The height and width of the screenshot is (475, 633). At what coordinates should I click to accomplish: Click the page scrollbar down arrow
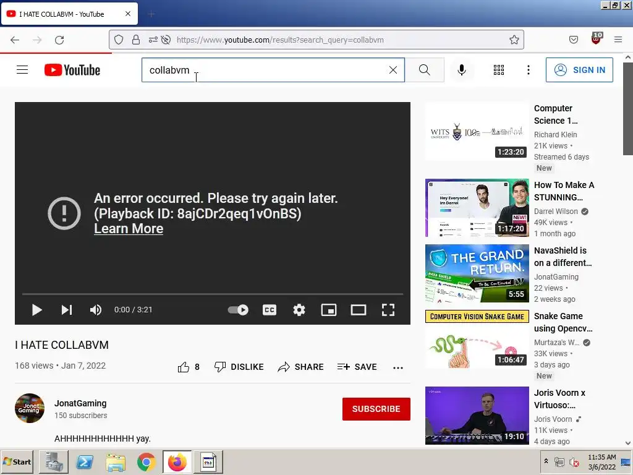tap(628, 443)
